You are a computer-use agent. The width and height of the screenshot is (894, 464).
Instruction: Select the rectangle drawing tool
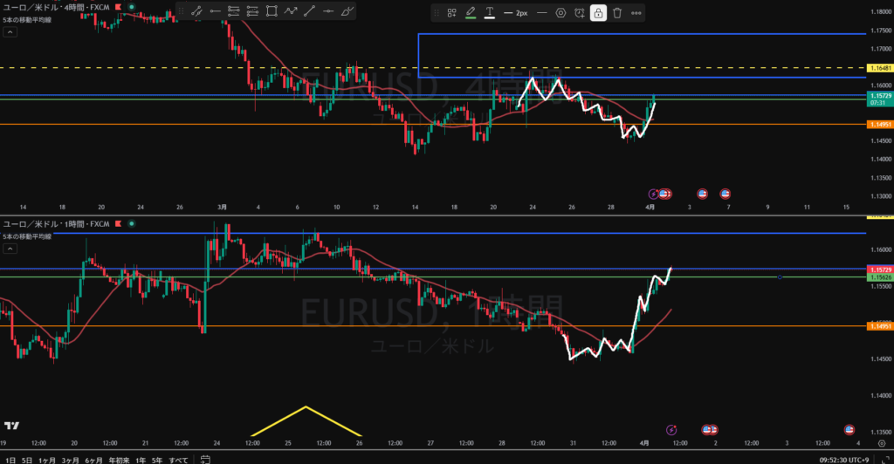point(272,11)
